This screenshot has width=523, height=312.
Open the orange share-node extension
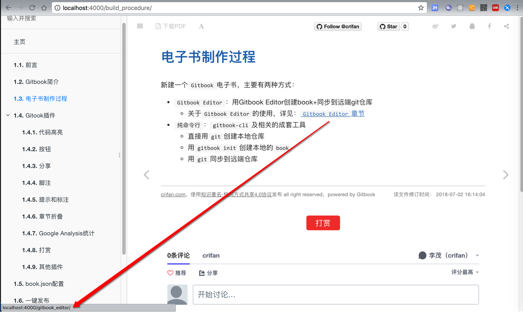472,8
